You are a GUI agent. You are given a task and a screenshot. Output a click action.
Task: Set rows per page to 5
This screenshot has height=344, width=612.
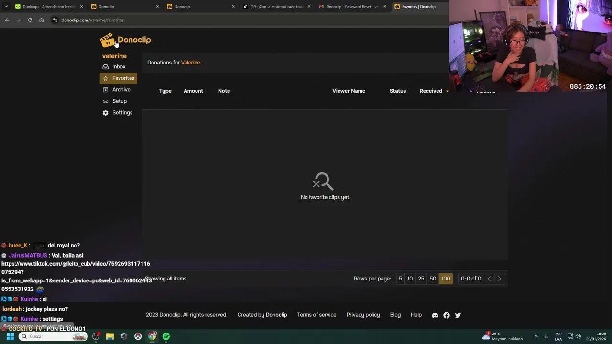click(x=401, y=279)
